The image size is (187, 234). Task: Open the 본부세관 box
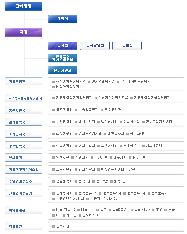pyautogui.click(x=23, y=157)
